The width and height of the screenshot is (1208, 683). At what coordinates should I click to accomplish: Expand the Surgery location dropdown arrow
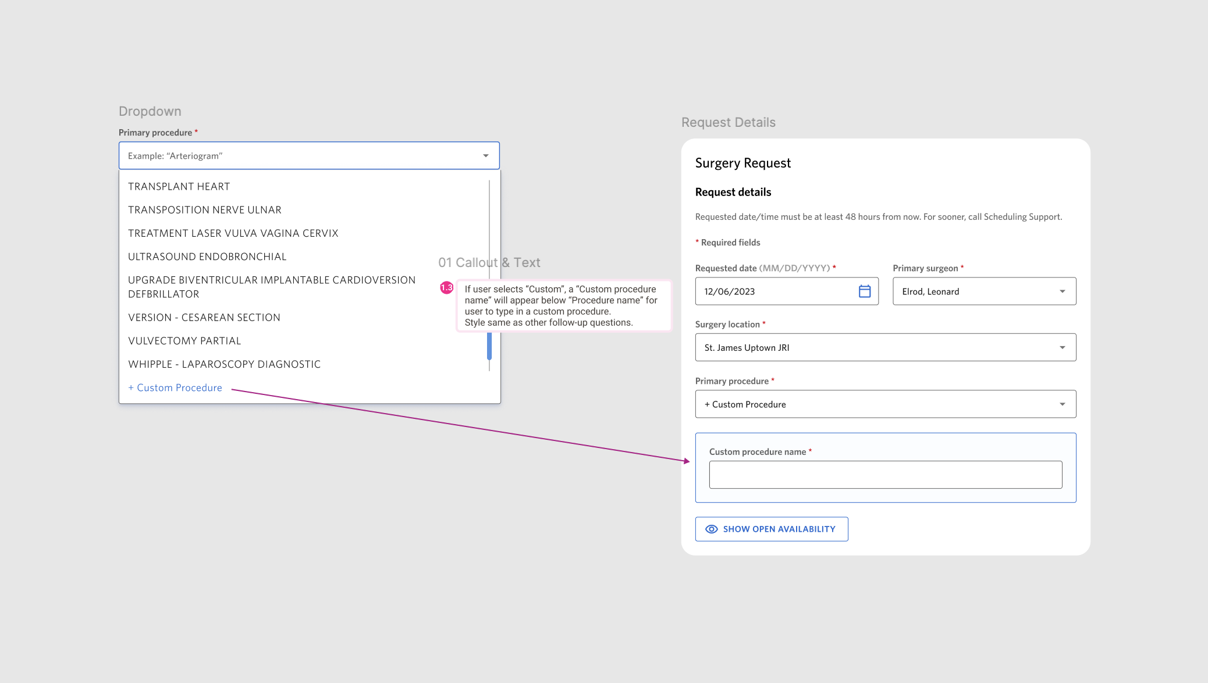click(x=1062, y=348)
